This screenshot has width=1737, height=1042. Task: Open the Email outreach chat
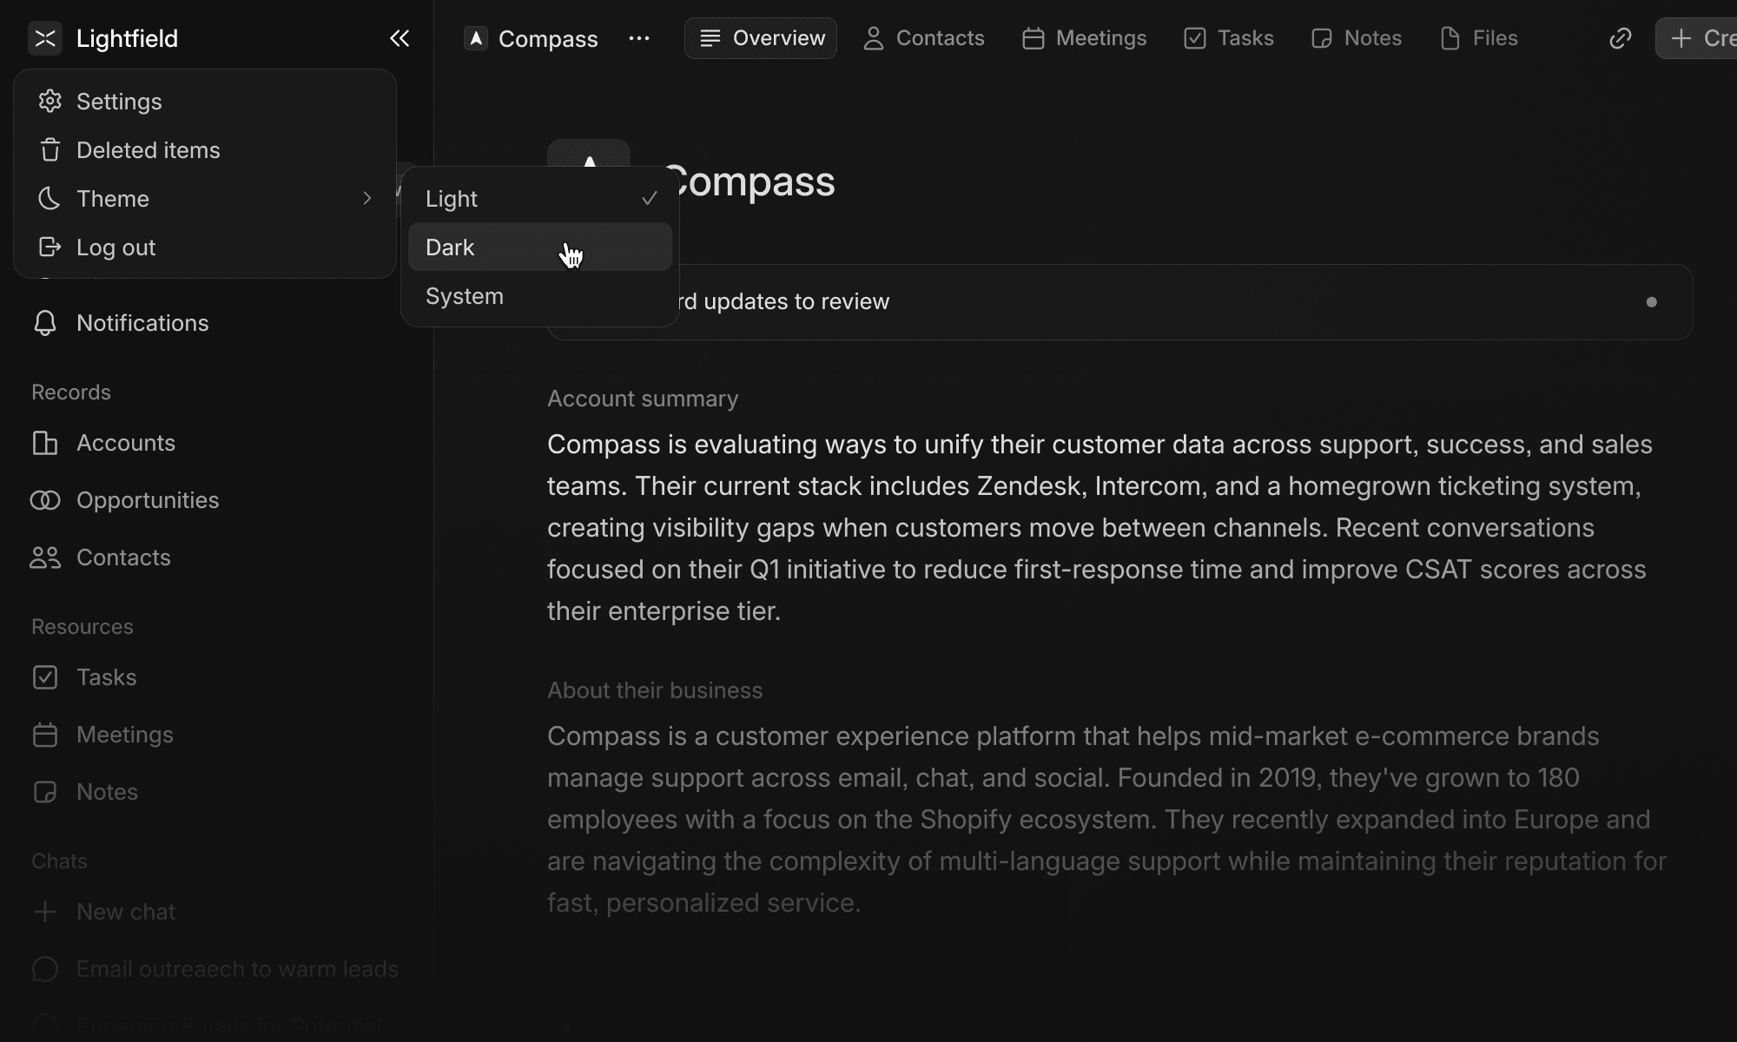[236, 969]
